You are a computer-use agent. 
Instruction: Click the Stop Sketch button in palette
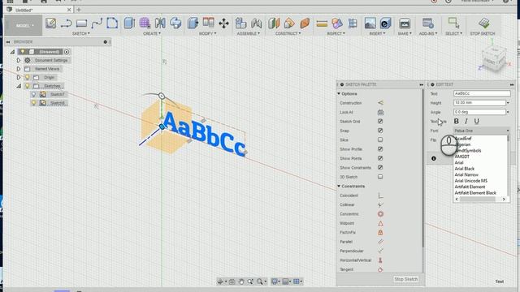[x=406, y=279]
